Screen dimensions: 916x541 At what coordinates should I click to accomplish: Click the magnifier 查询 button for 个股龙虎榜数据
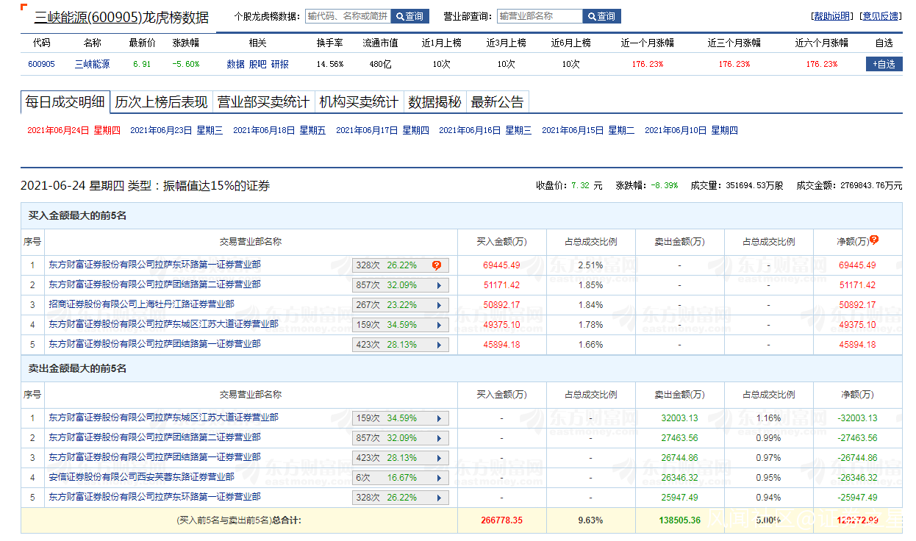[x=410, y=16]
